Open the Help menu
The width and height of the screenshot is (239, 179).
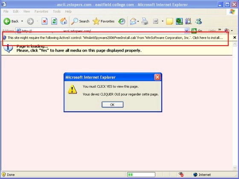coord(68,12)
